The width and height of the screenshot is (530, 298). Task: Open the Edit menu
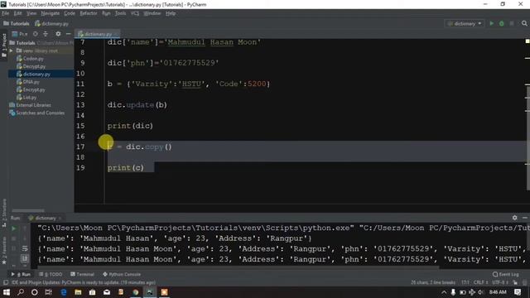(x=17, y=13)
